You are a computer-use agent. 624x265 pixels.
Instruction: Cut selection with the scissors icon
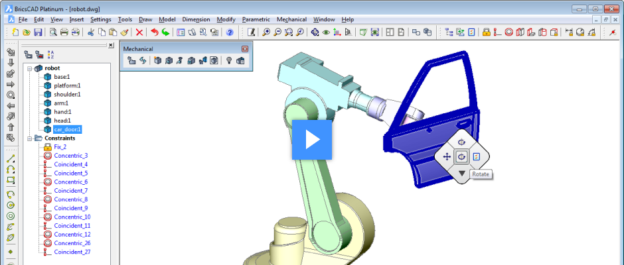[91, 32]
